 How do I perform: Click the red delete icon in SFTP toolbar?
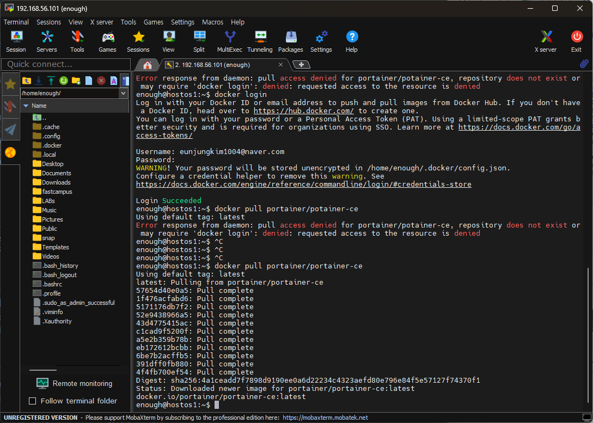click(101, 80)
